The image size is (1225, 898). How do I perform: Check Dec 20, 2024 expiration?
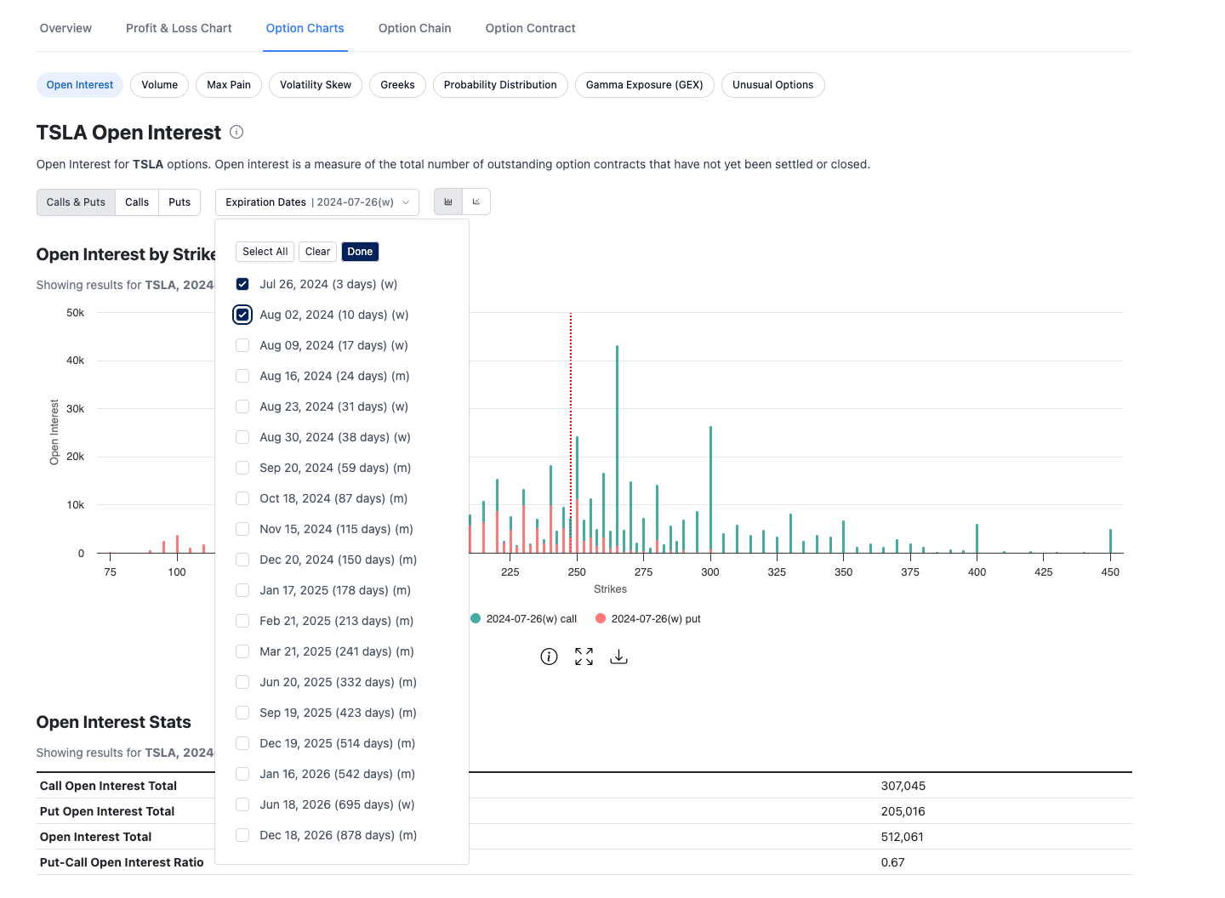coord(242,560)
